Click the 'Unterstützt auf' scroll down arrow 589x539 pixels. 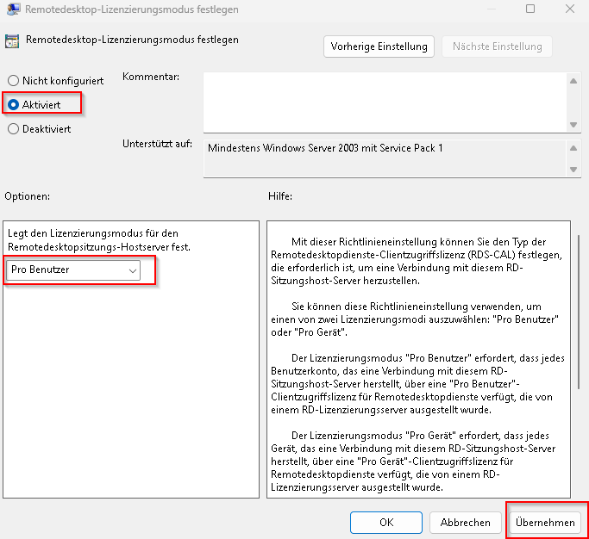point(573,169)
